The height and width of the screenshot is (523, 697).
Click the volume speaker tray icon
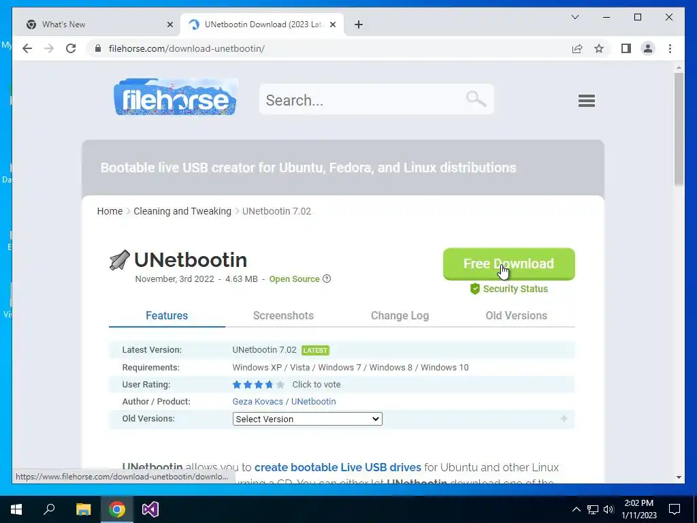click(x=609, y=509)
